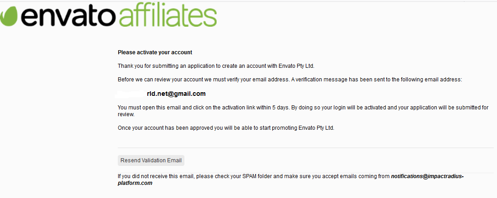Click the green "affiliates" wordmark
497x198 pixels.
click(x=168, y=16)
